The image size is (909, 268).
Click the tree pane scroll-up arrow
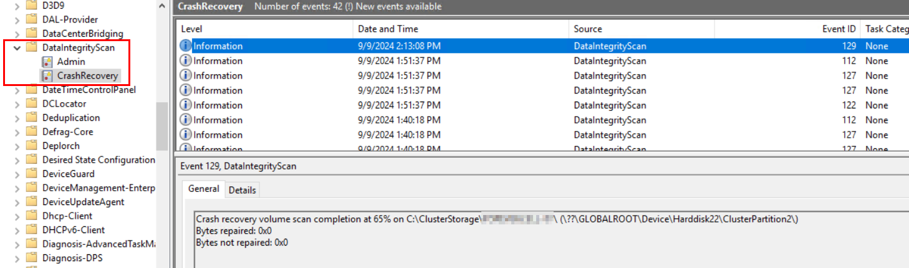click(x=162, y=6)
